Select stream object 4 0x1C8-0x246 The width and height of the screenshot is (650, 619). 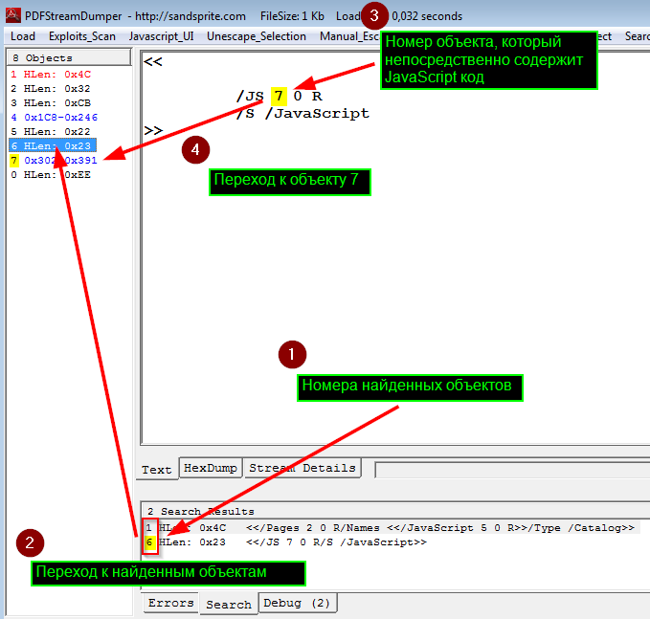click(x=55, y=118)
